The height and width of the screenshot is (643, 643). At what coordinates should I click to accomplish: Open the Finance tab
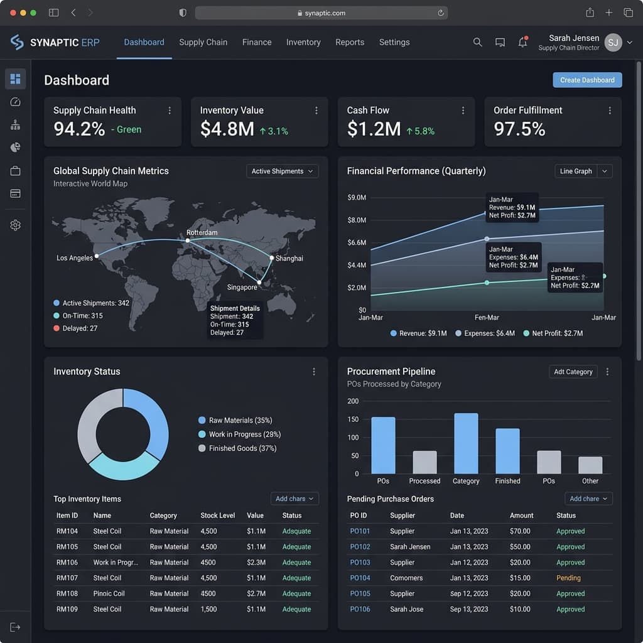(257, 42)
